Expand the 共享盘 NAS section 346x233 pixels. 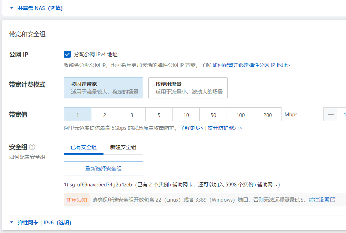[40, 8]
